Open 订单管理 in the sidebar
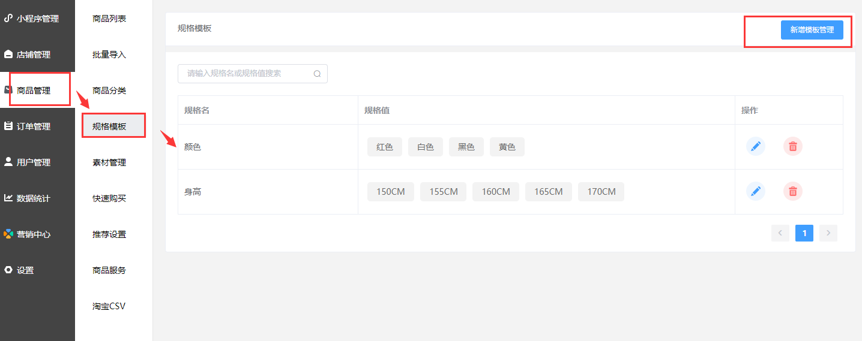Image resolution: width=862 pixels, height=341 pixels. click(x=37, y=126)
